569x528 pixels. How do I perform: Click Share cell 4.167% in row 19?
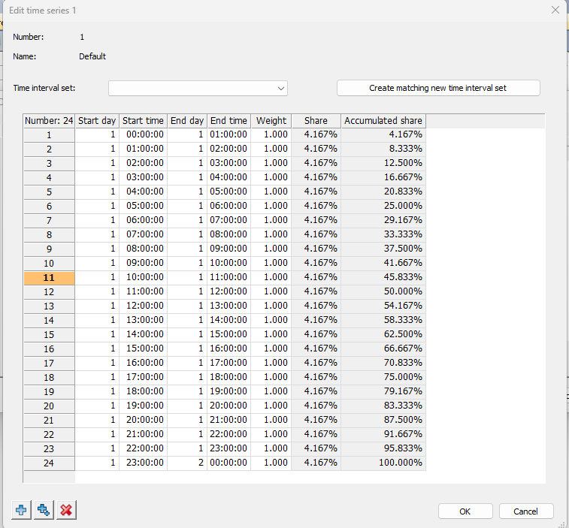click(x=316, y=391)
